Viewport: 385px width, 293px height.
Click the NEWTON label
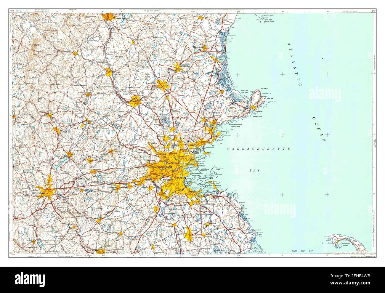tap(154, 174)
